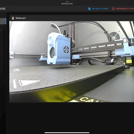Click the webcam panel icon
The image size is (134, 134).
pyautogui.click(x=13, y=18)
